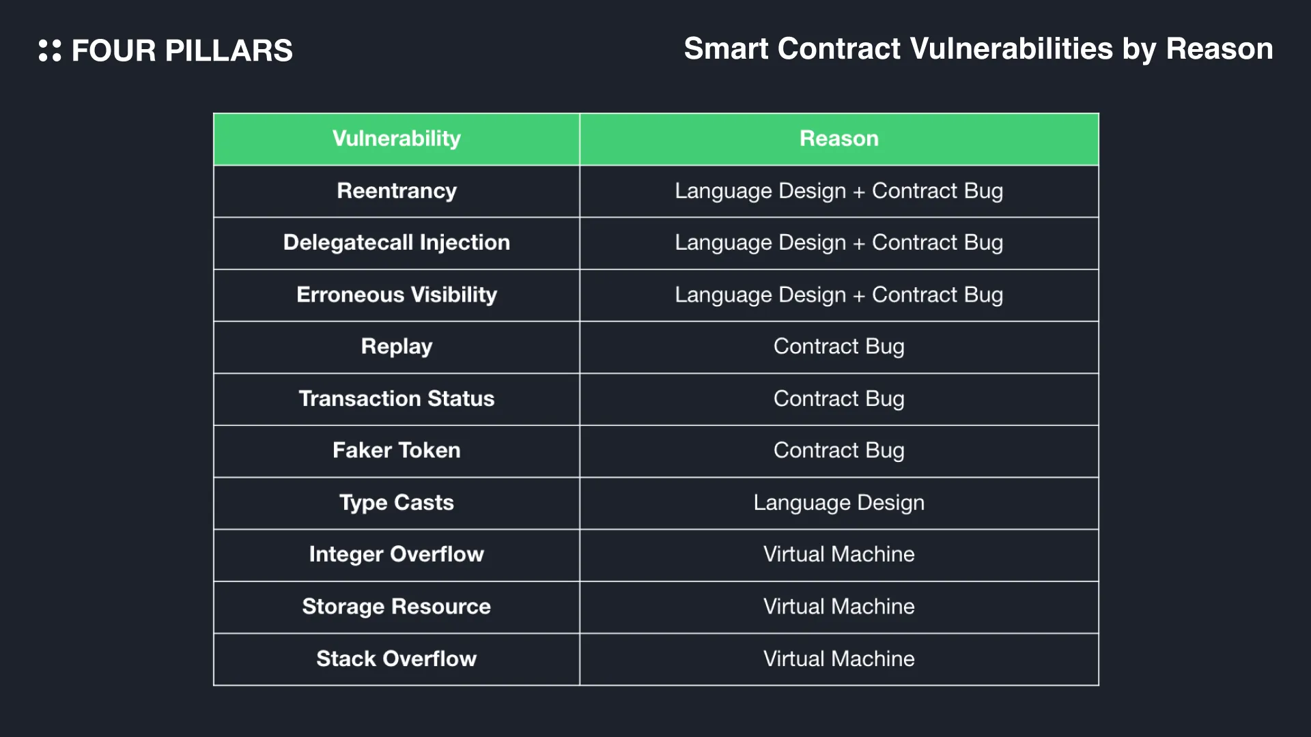Screen dimensions: 1311x737
Task: Click the Vulnerability column header
Action: click(x=397, y=139)
